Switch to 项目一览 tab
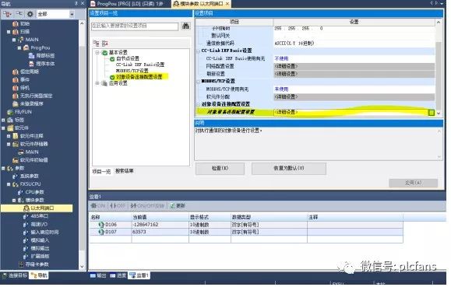Screen dimensions: 451x287 101,172
